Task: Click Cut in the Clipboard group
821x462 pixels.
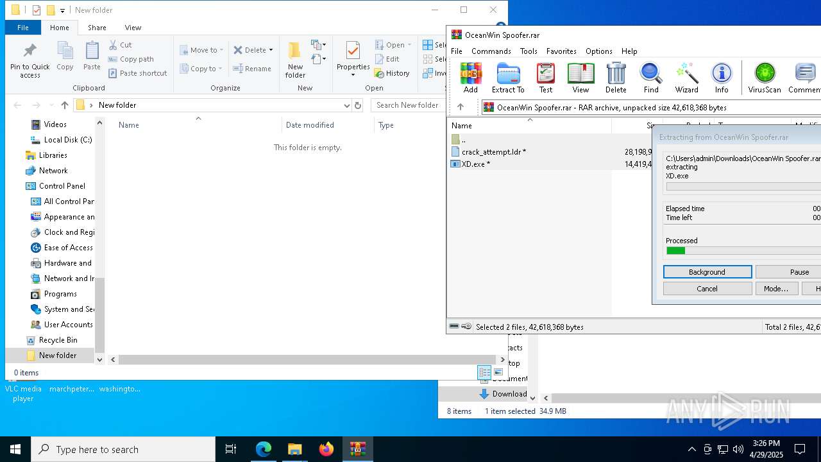Action: pyautogui.click(x=120, y=45)
